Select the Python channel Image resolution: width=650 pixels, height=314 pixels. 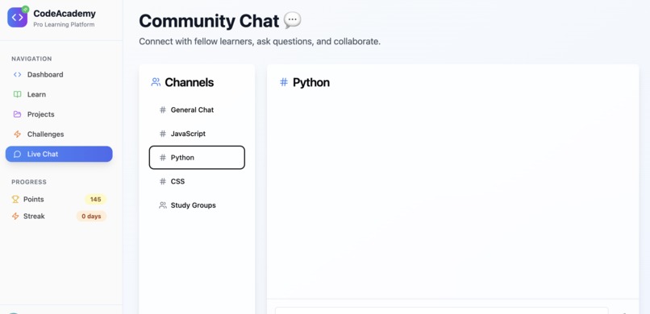[x=197, y=158]
